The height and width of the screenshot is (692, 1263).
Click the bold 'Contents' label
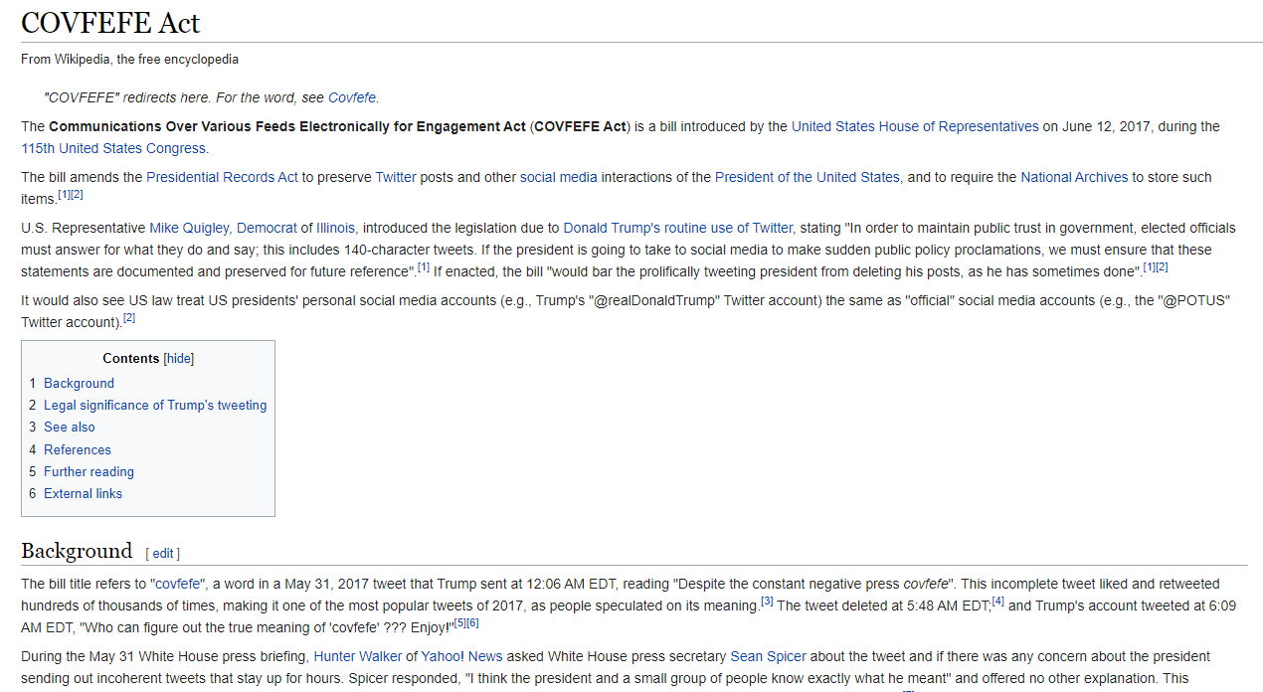pos(131,359)
